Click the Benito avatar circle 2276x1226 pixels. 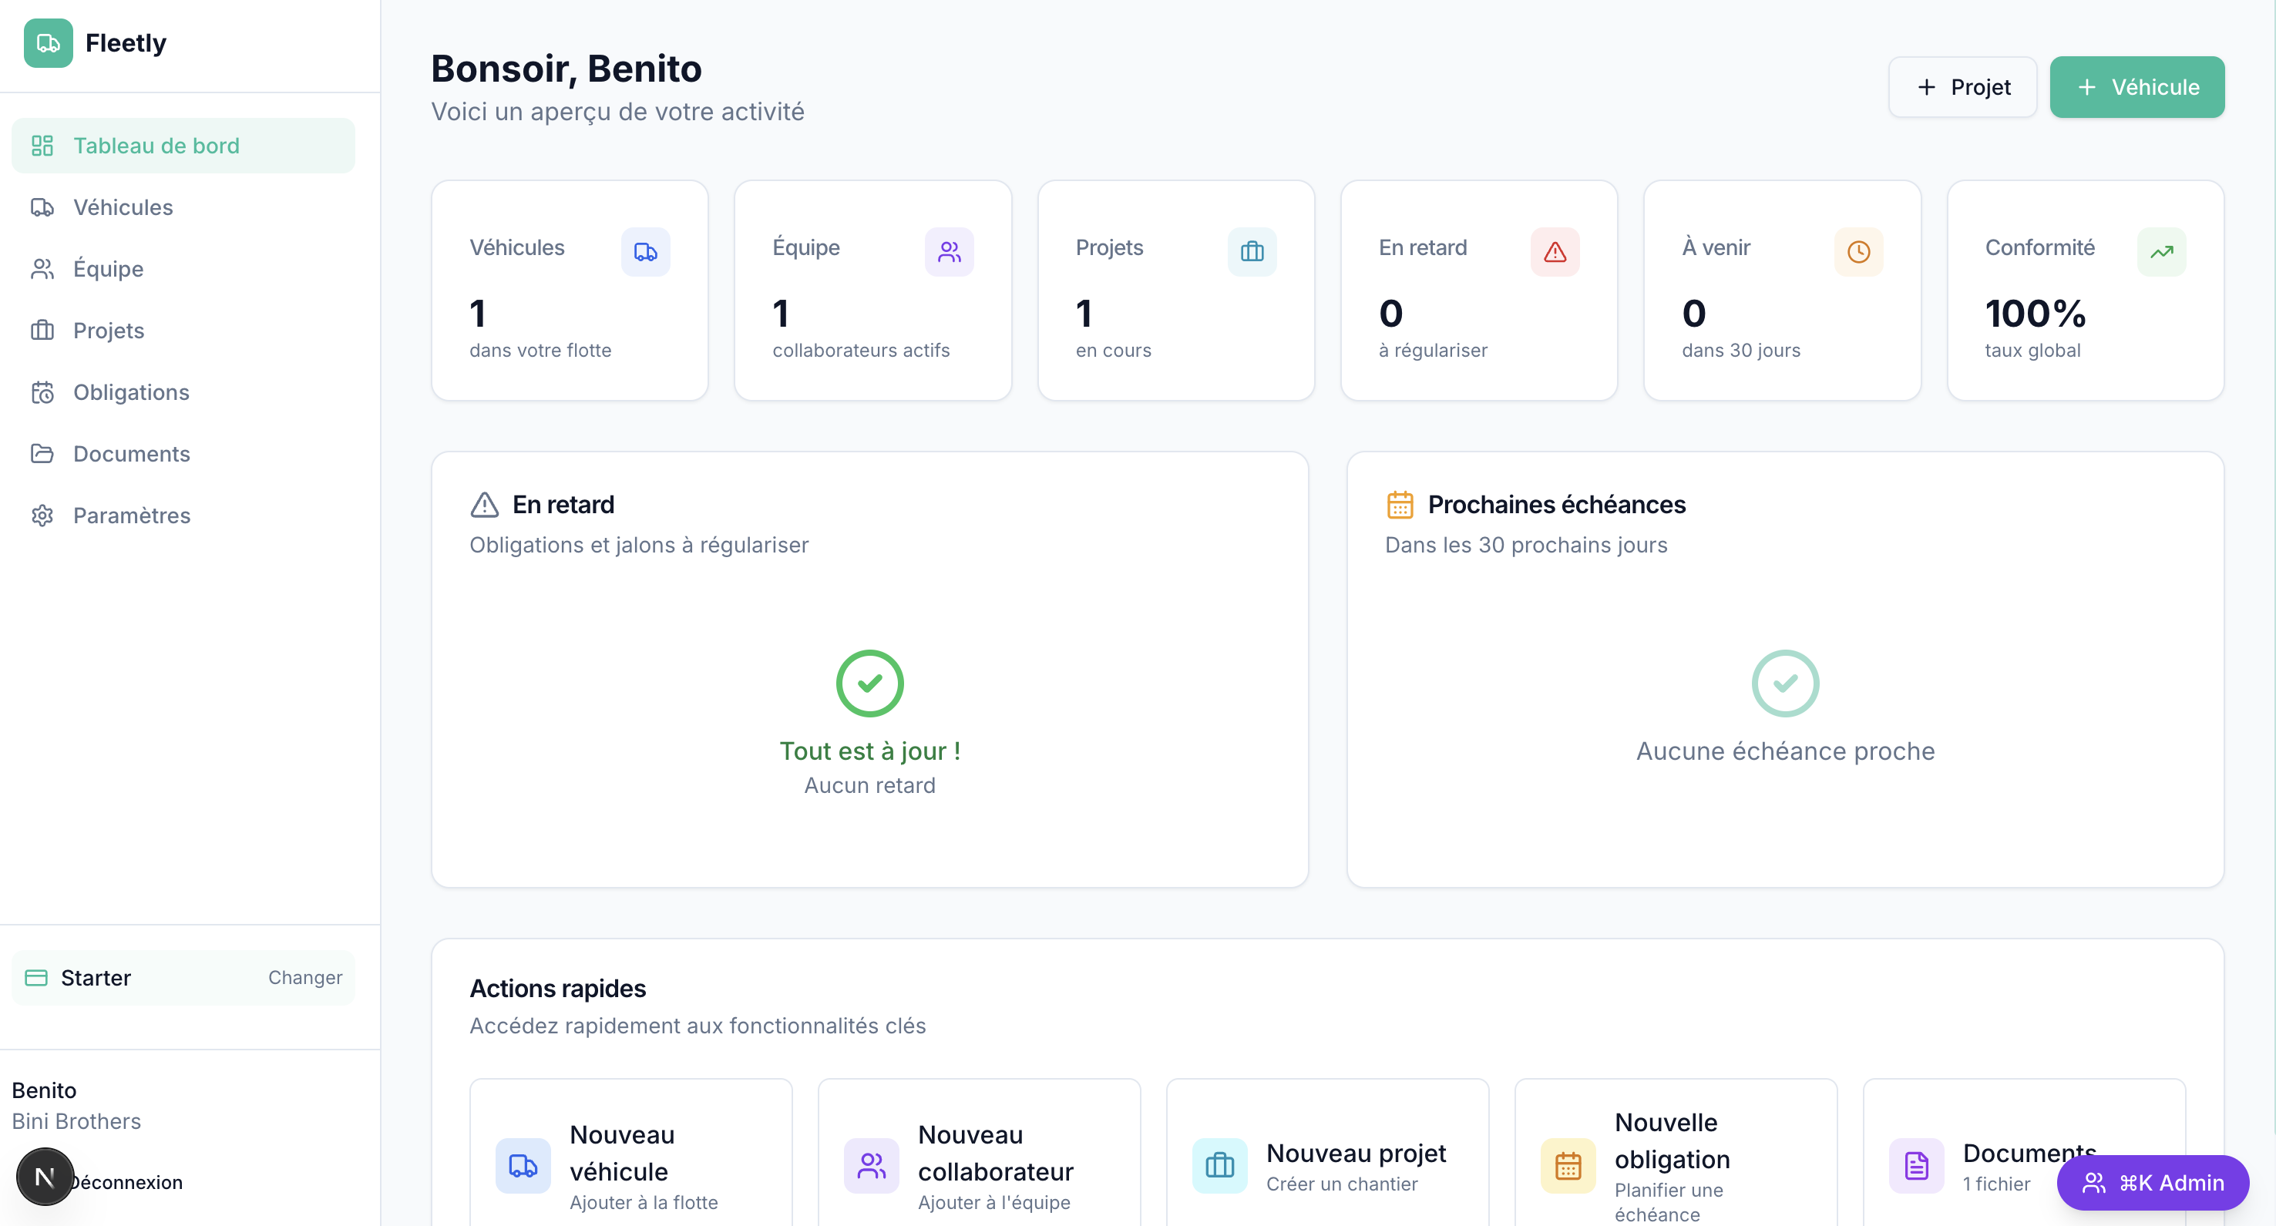44,1176
